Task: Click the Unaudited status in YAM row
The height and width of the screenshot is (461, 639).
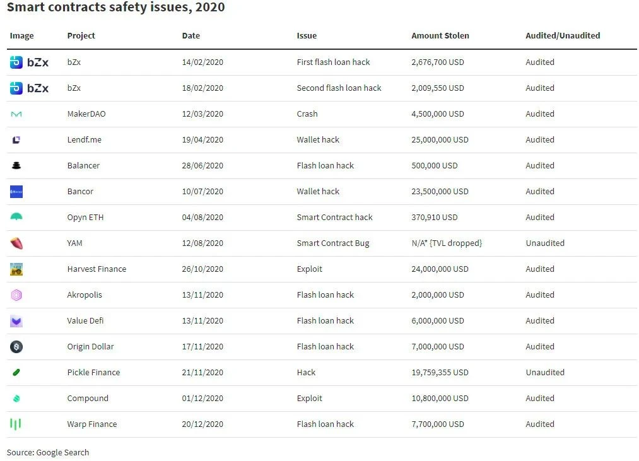Action: point(545,243)
